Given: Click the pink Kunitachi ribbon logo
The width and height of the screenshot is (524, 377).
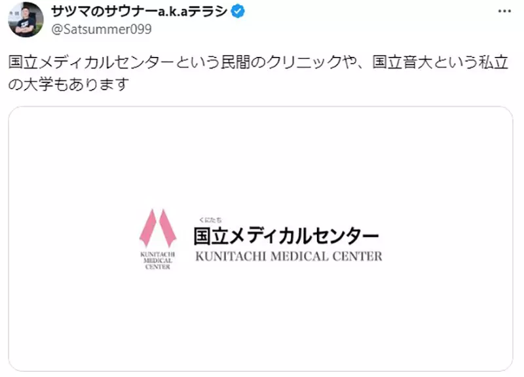Looking at the screenshot, I should point(158,228).
